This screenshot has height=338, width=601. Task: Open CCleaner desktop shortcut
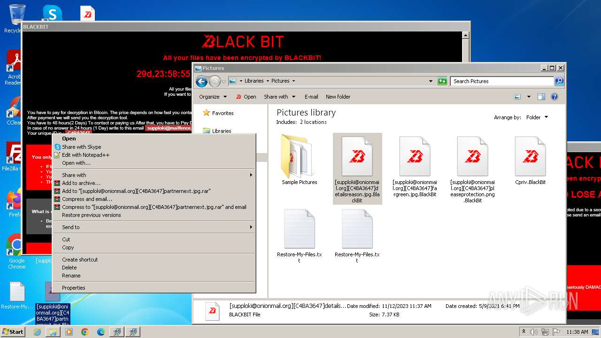[14, 110]
